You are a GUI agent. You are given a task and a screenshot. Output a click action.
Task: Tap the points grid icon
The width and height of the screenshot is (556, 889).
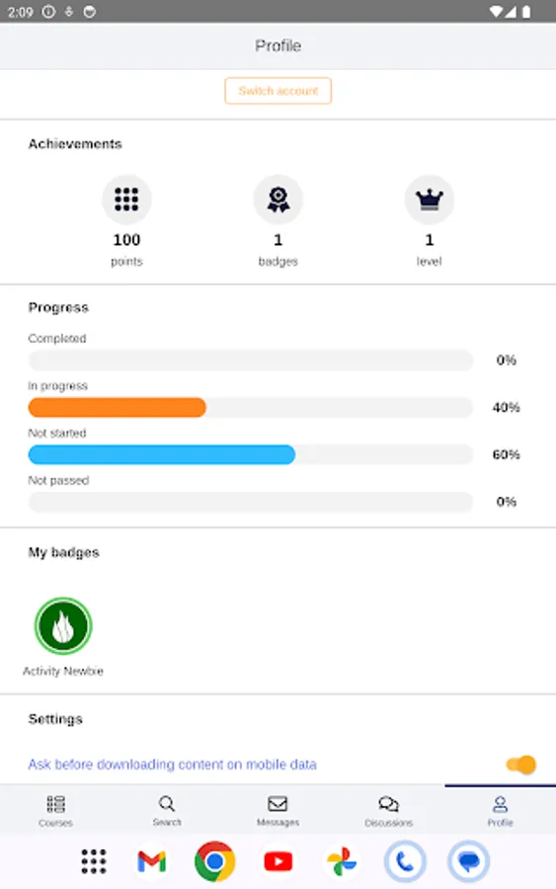pos(126,200)
